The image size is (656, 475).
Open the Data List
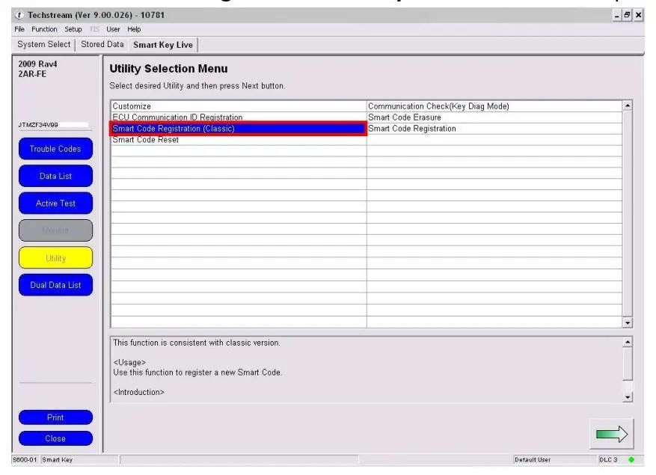coord(55,177)
